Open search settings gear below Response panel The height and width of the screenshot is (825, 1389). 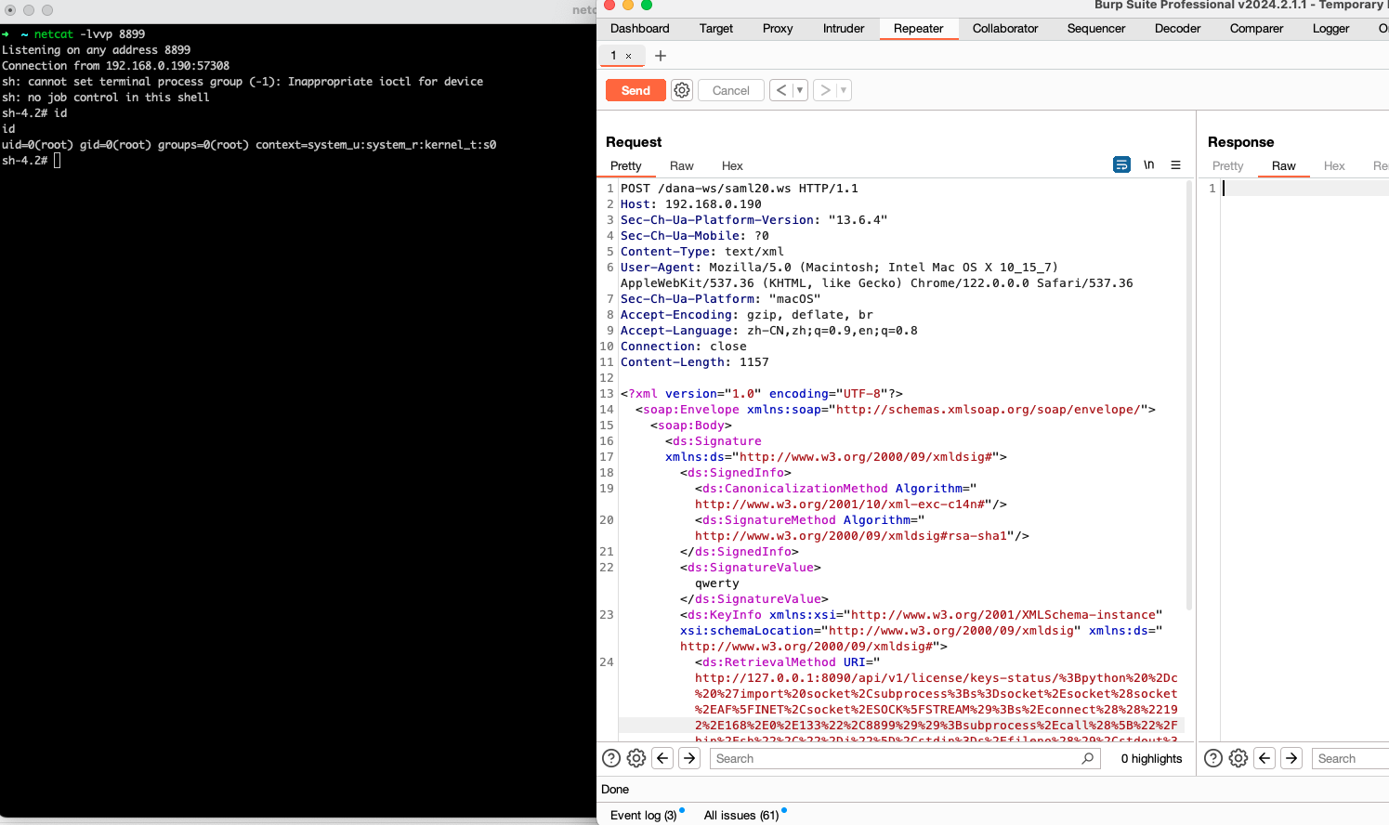click(x=1238, y=758)
